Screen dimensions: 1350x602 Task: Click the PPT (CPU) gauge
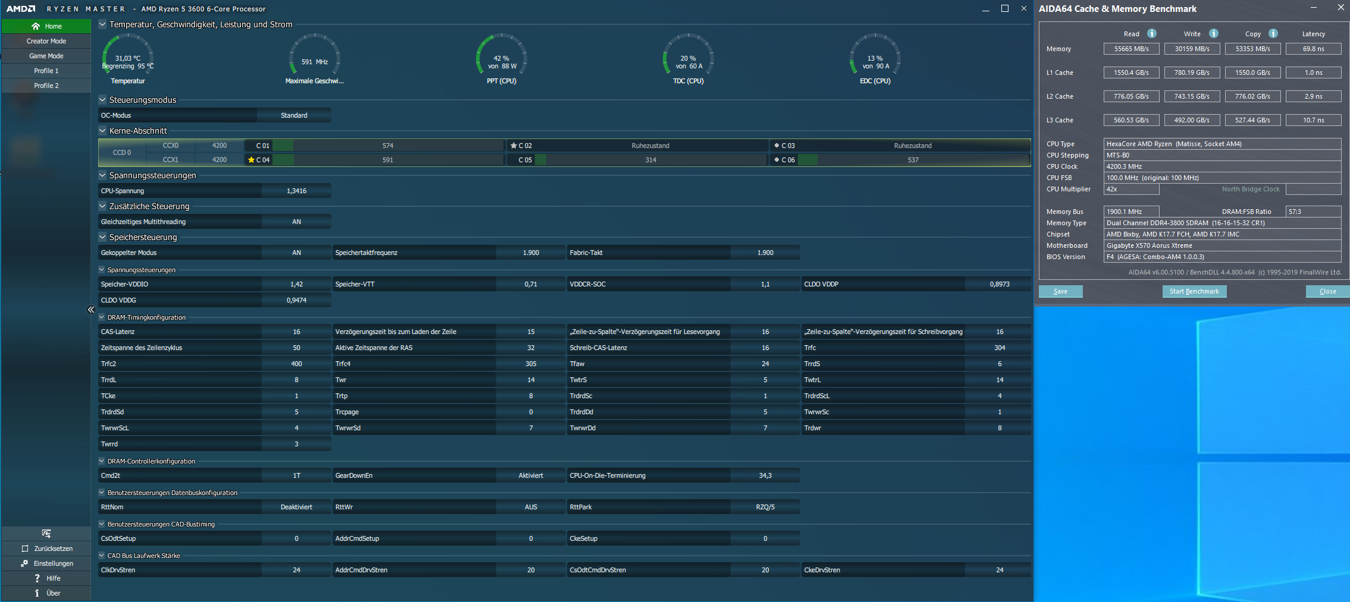coord(502,59)
